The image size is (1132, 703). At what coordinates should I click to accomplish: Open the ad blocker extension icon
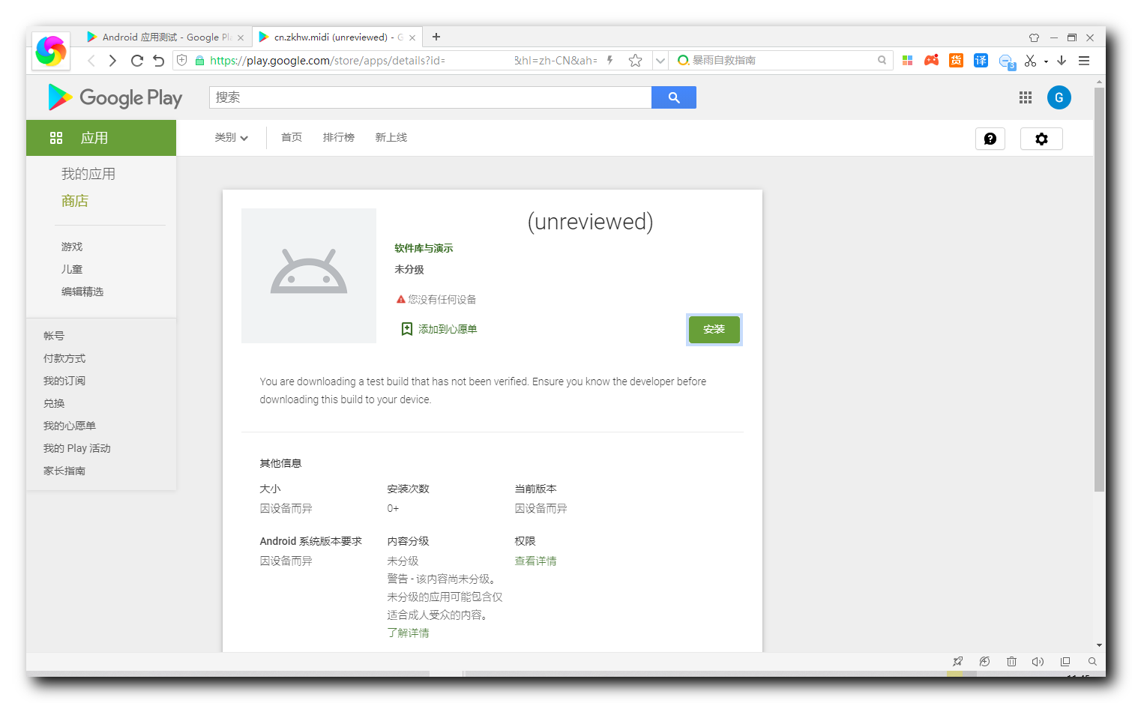[x=1007, y=61]
